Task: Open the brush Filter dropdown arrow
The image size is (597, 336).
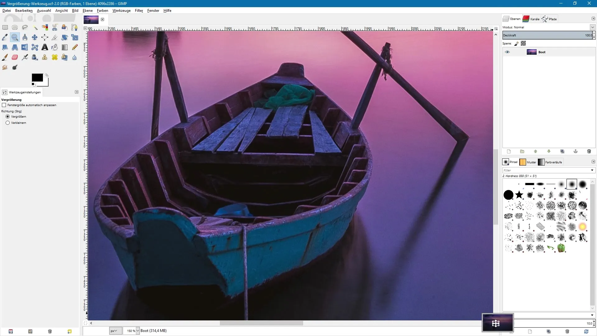Action: point(592,170)
